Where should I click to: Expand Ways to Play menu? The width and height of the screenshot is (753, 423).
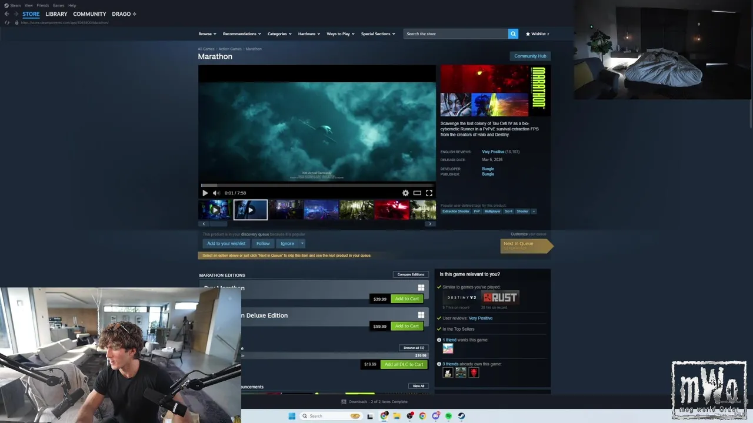341,33
